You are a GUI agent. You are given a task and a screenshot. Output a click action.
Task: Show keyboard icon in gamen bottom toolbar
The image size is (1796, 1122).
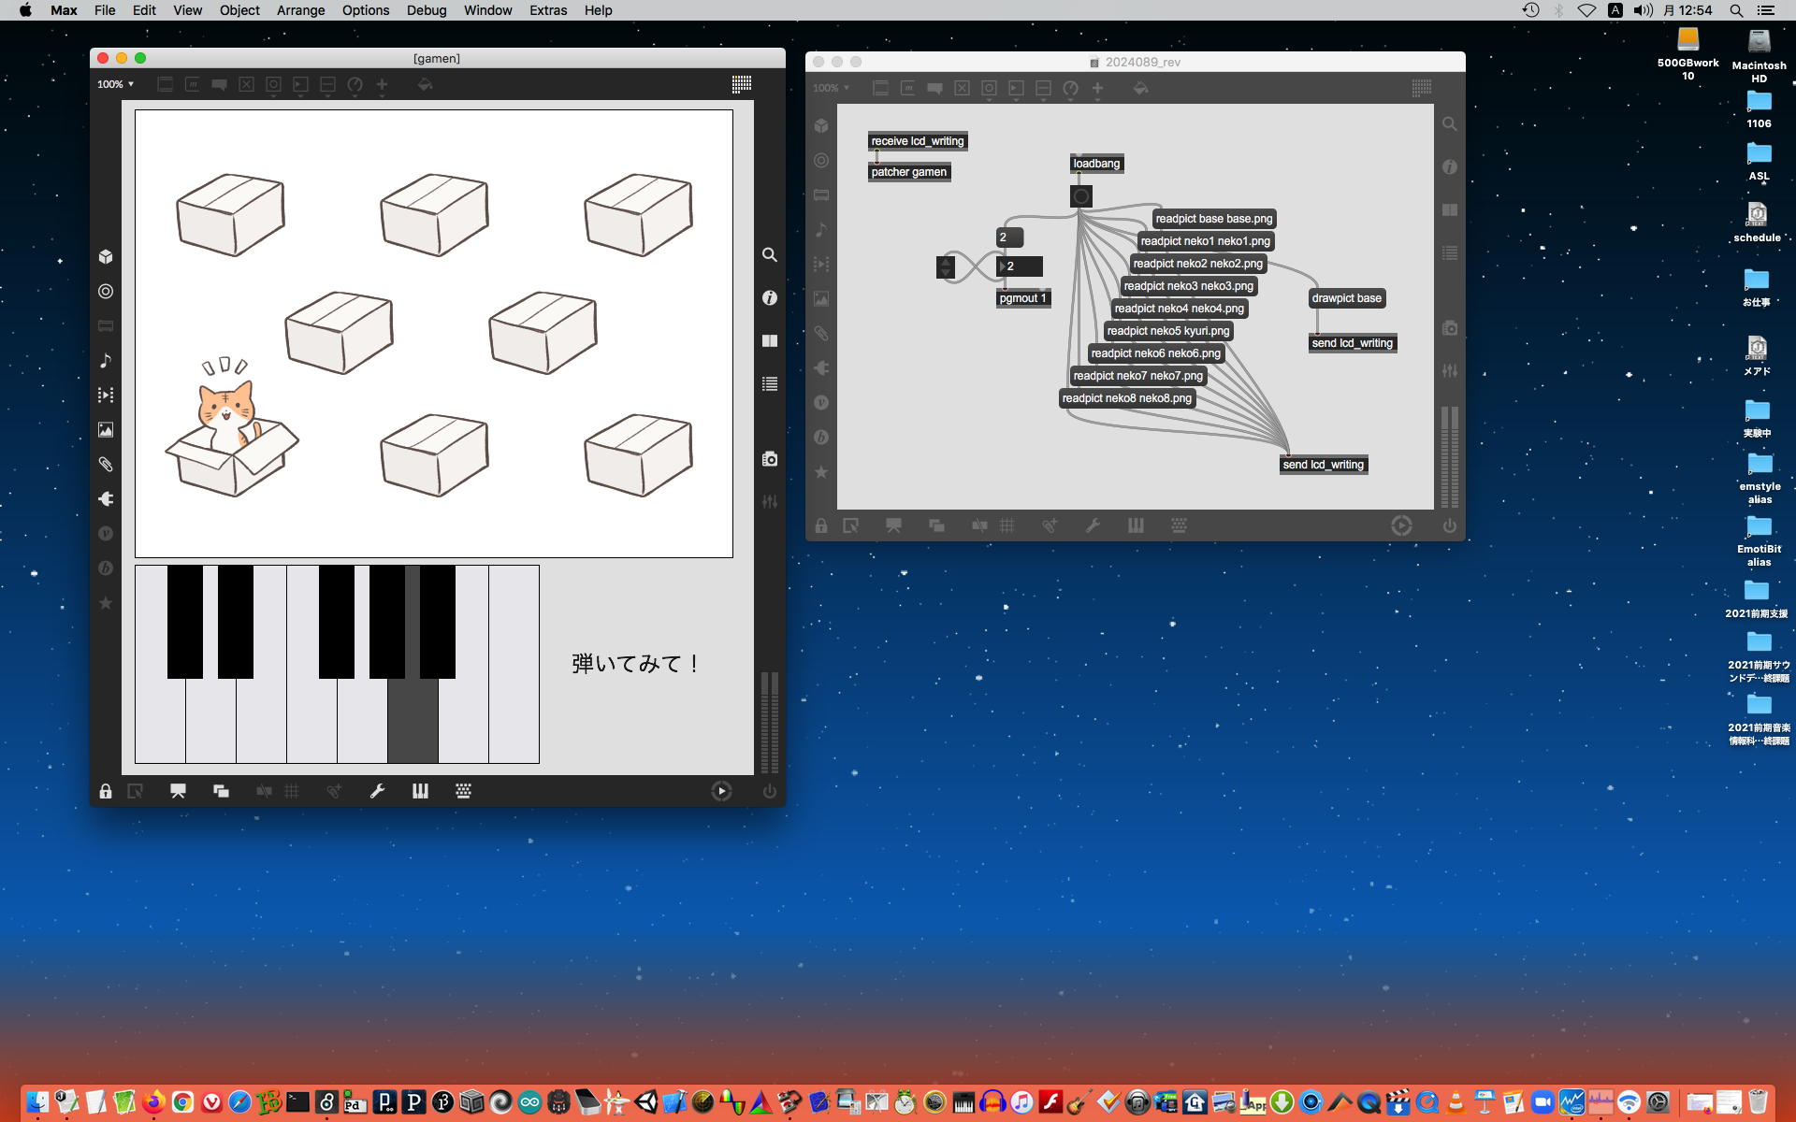[x=463, y=791]
